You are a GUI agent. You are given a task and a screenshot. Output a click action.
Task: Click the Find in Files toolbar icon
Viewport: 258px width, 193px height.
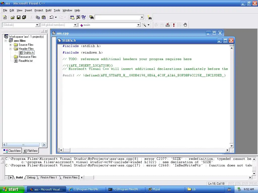click(91, 17)
